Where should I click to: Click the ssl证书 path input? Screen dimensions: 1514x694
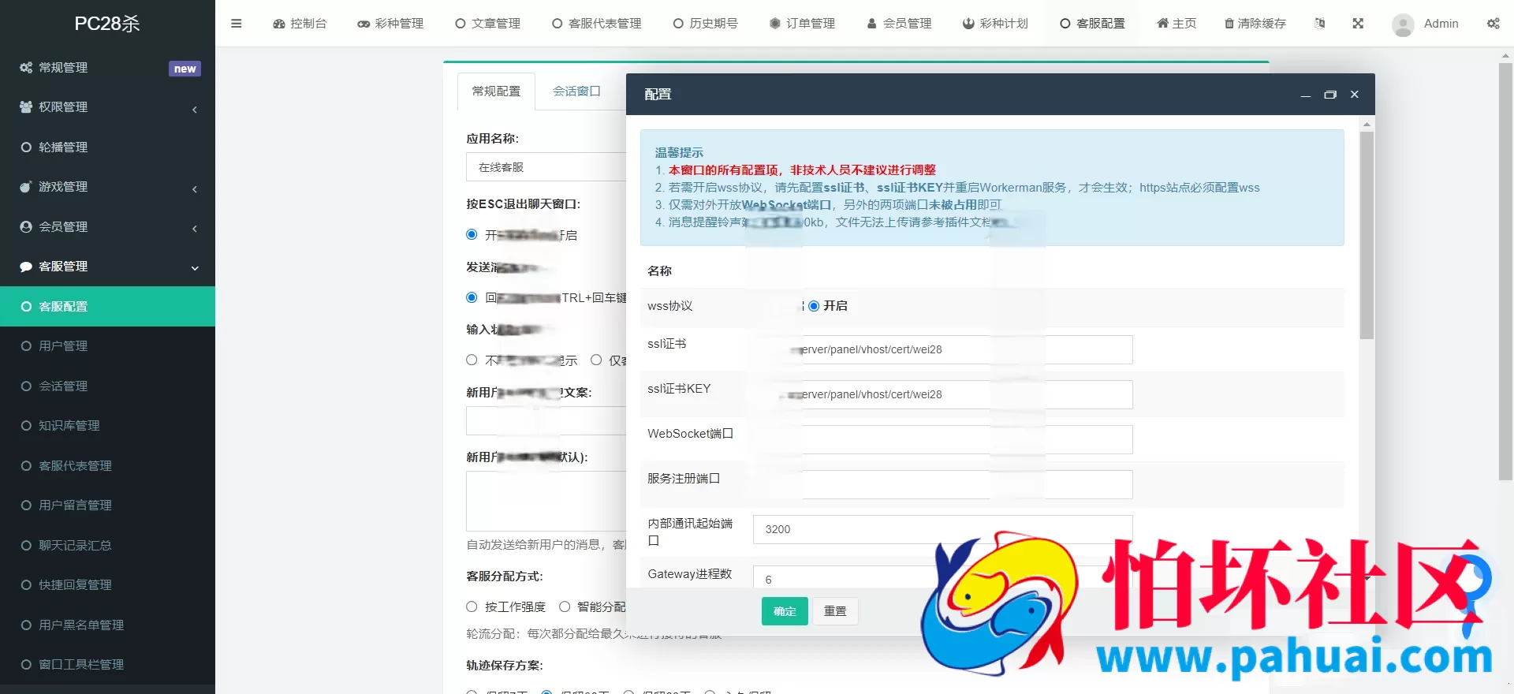tap(943, 349)
